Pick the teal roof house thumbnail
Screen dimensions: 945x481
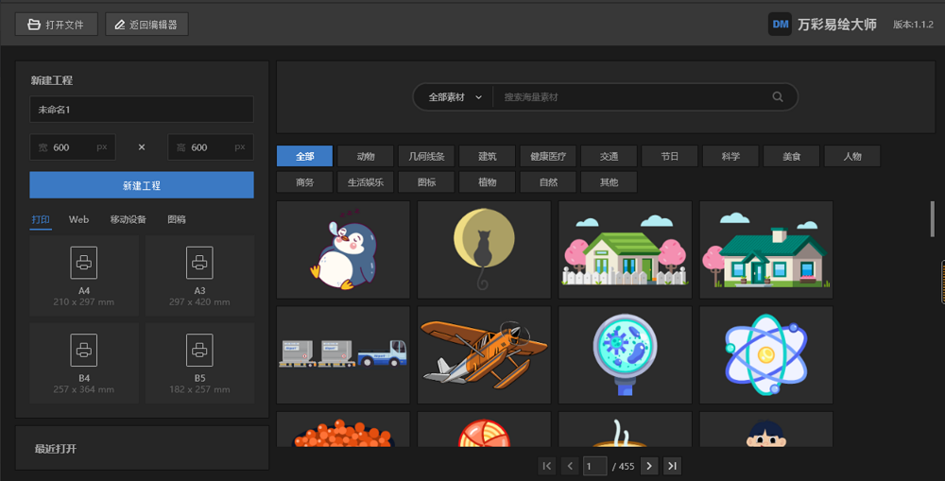[766, 249]
